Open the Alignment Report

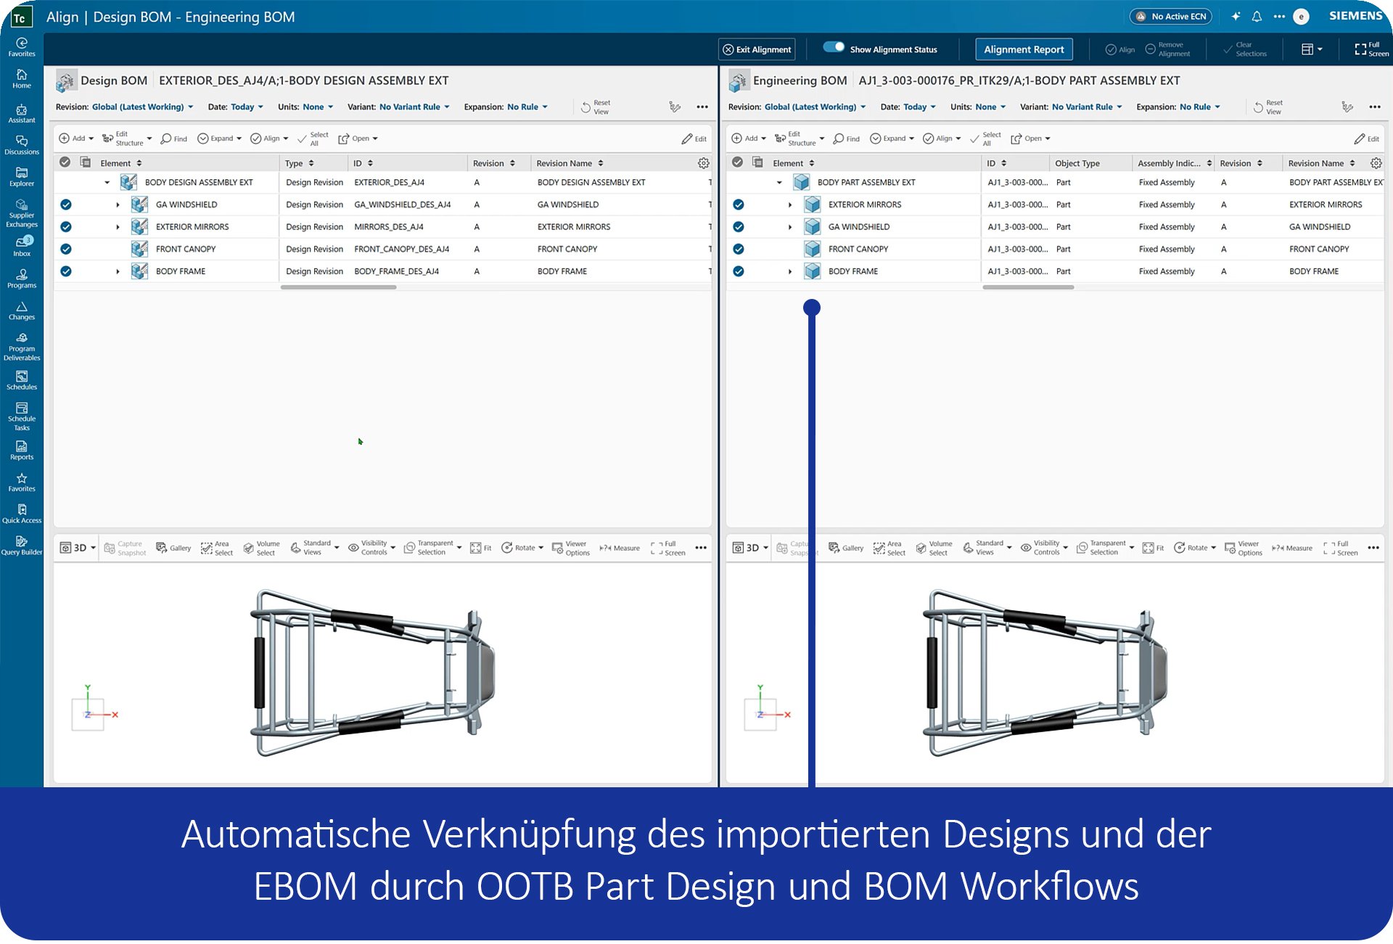click(x=1024, y=49)
